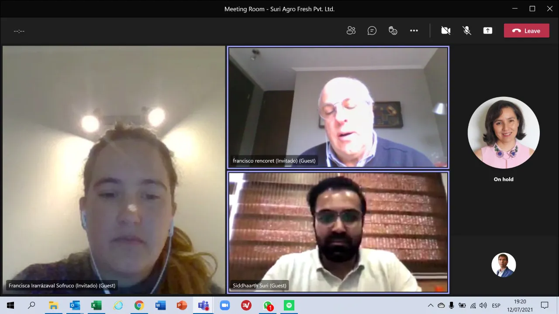This screenshot has height=314, width=559.
Task: Open the meeting chat conversation
Action: 372,31
